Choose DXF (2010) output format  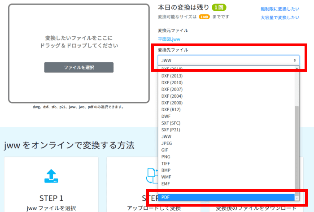[226, 82]
